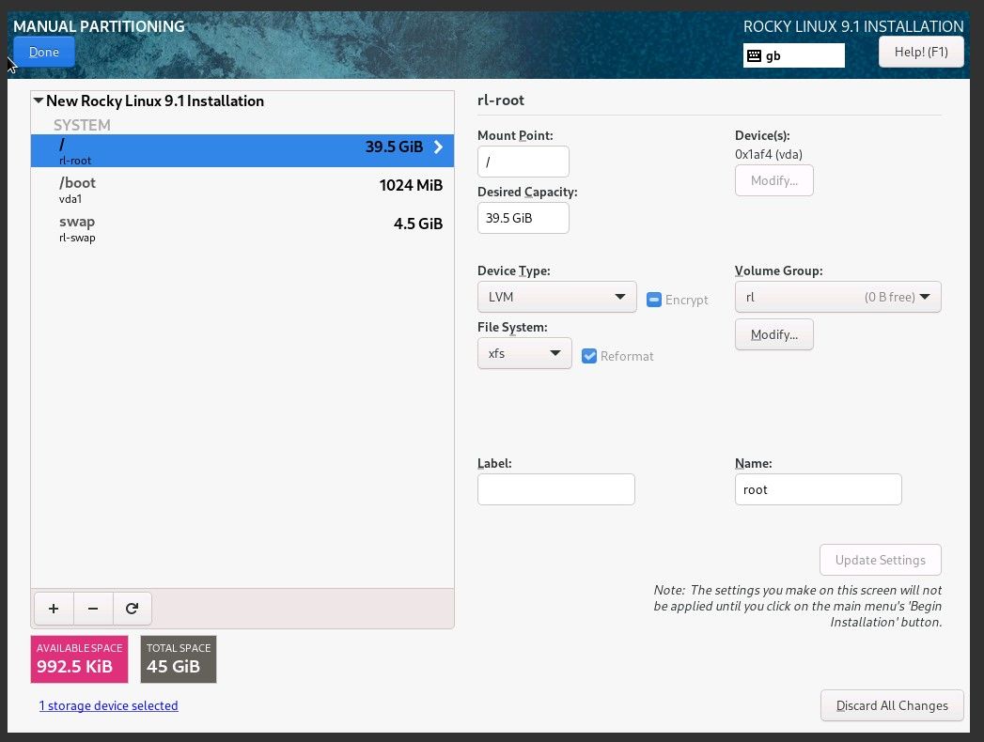Image resolution: width=984 pixels, height=742 pixels.
Task: Click the 0x1af4 (vda) device text
Action: pos(768,154)
